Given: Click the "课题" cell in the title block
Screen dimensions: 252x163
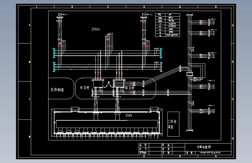Looking at the screenshot, I should [190, 153].
